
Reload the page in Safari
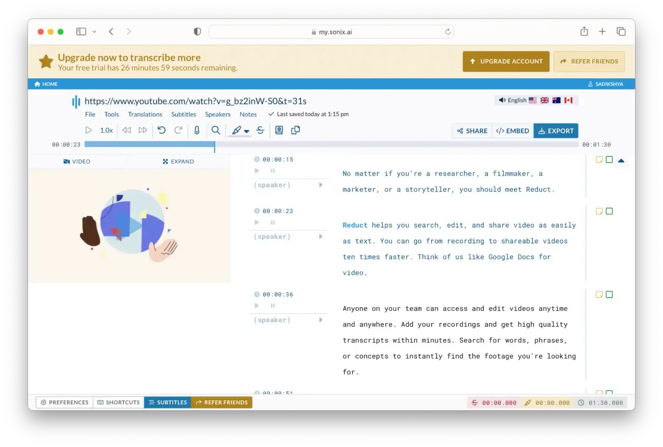coord(448,32)
